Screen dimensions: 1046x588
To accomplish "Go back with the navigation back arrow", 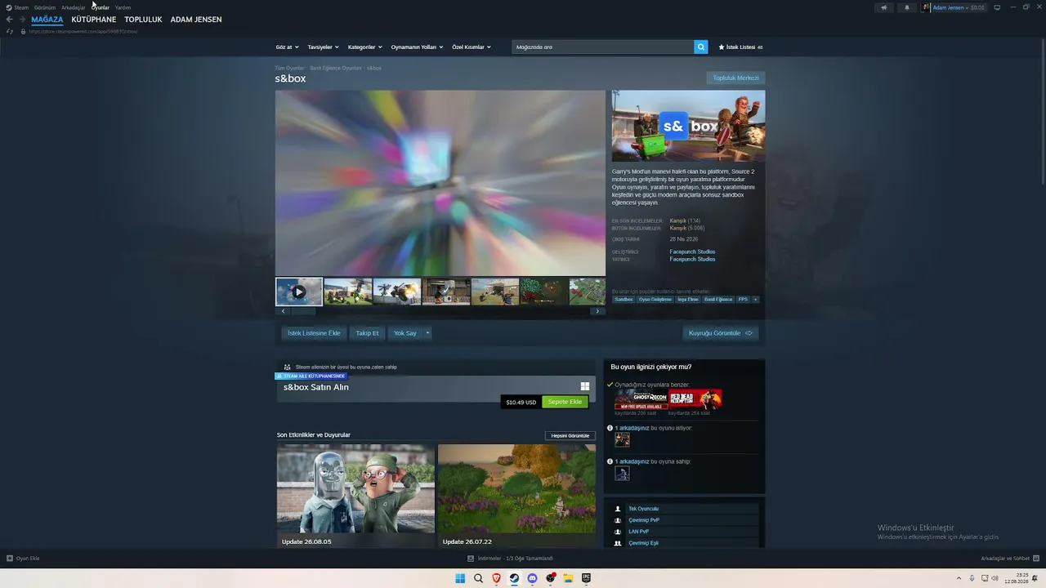I will pos(10,20).
